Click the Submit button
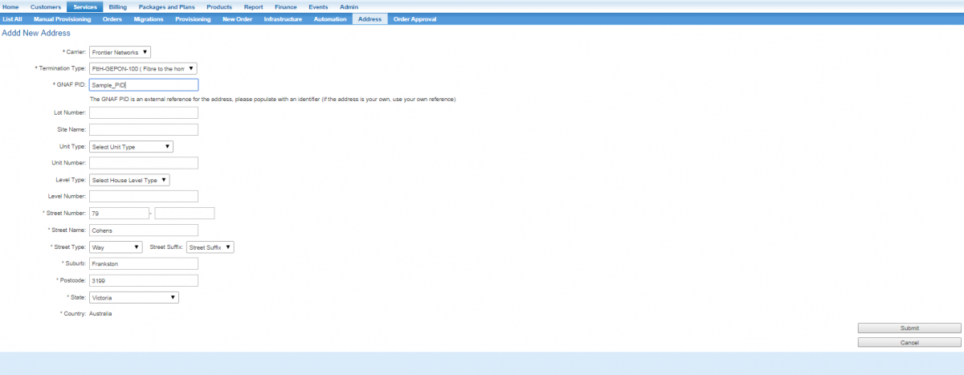 909,328
